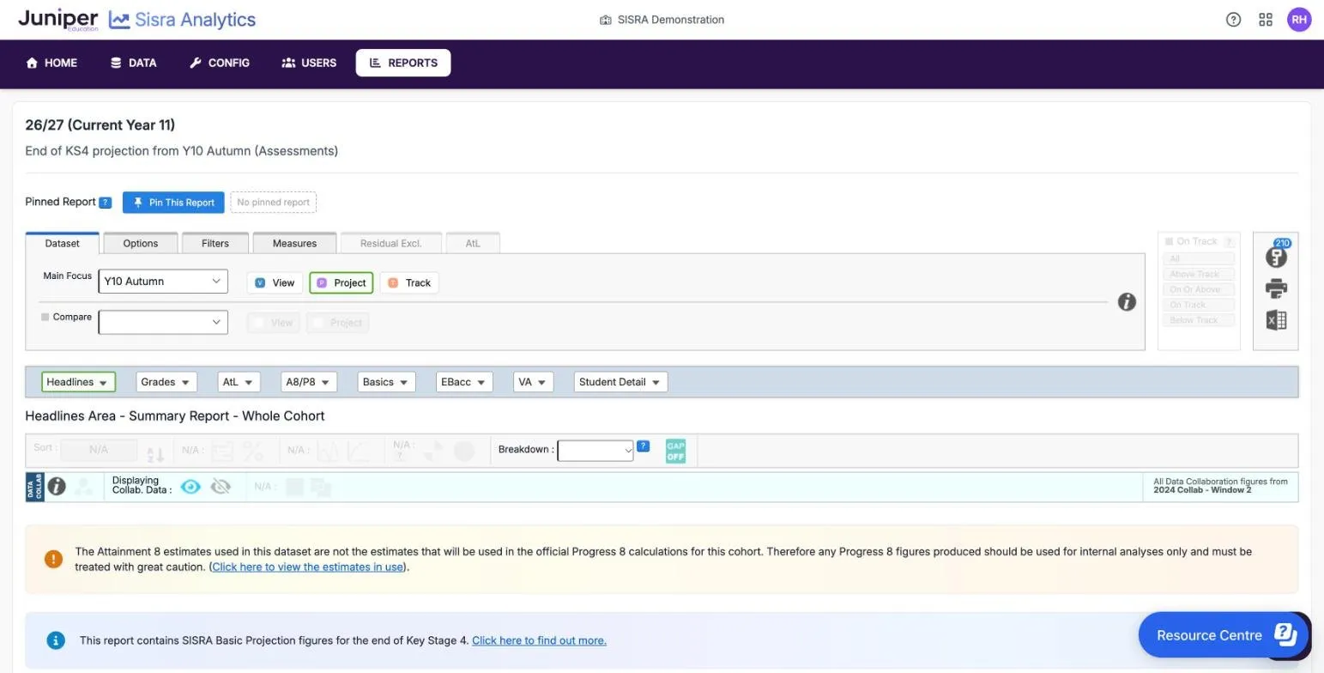The height and width of the screenshot is (673, 1324).
Task: Click the Pinned Report help icon
Action: (105, 203)
